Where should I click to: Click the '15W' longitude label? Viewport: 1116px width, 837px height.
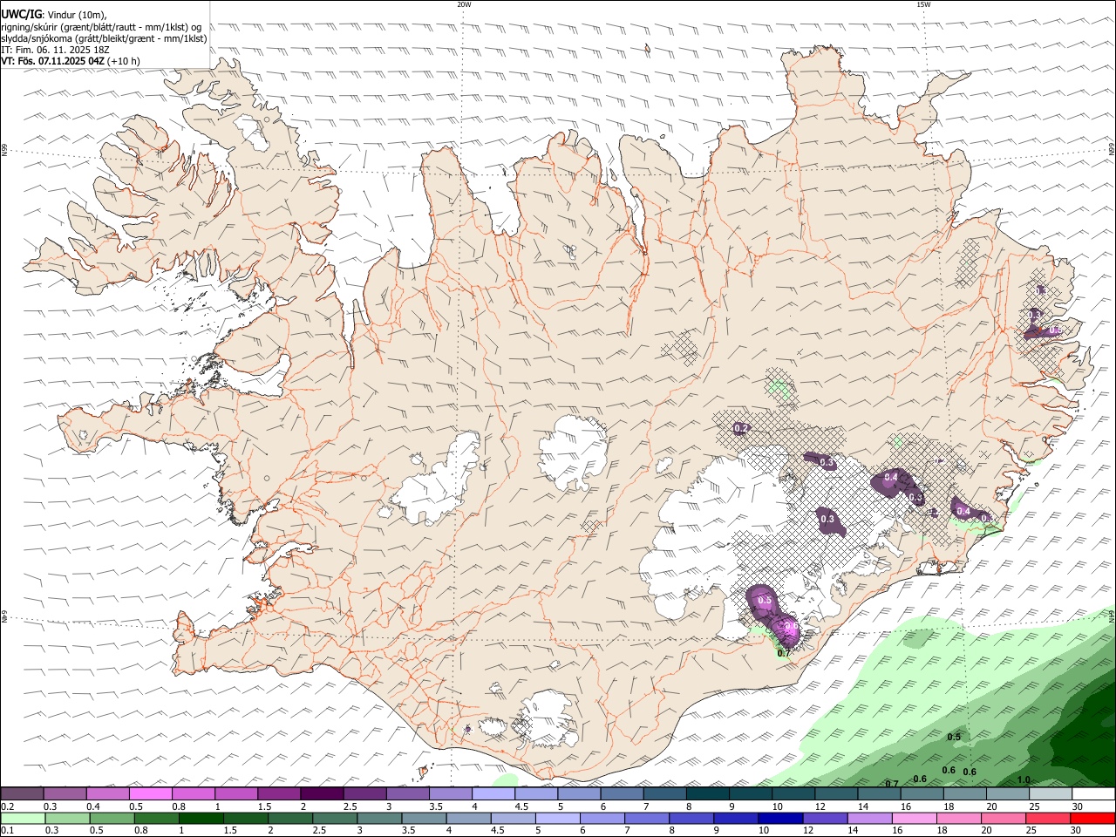(x=923, y=4)
